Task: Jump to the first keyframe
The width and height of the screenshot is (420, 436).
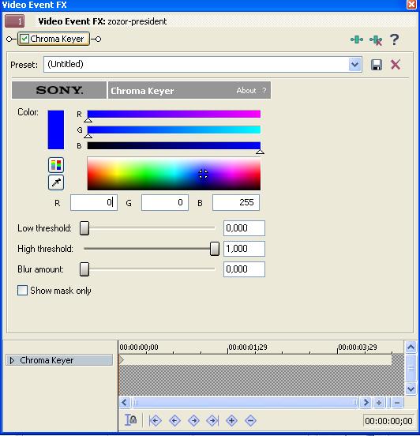Action: [x=155, y=420]
